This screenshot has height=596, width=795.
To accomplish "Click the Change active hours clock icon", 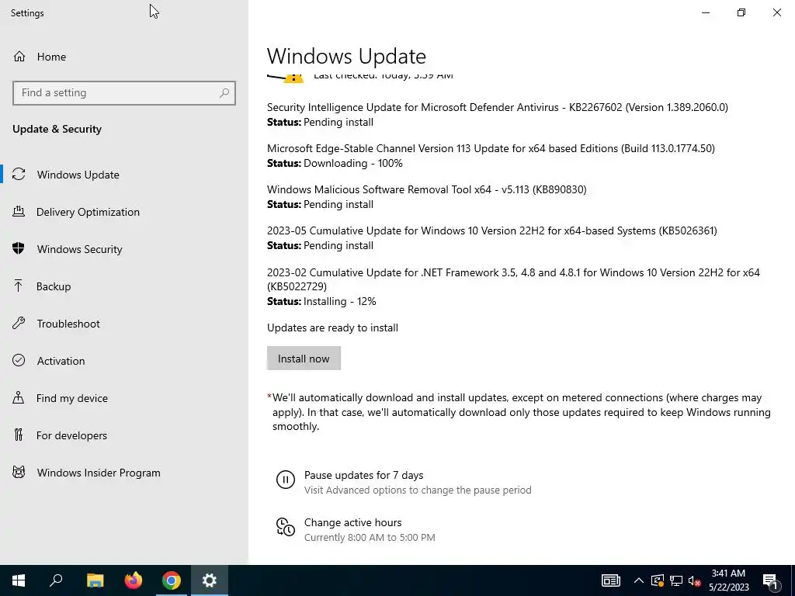I will [x=286, y=527].
